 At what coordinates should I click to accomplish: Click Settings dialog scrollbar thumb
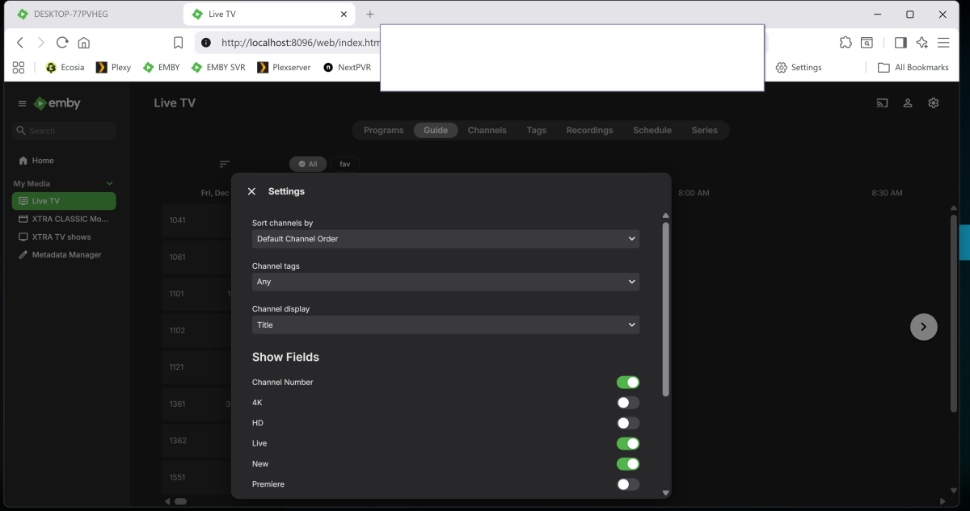point(666,309)
